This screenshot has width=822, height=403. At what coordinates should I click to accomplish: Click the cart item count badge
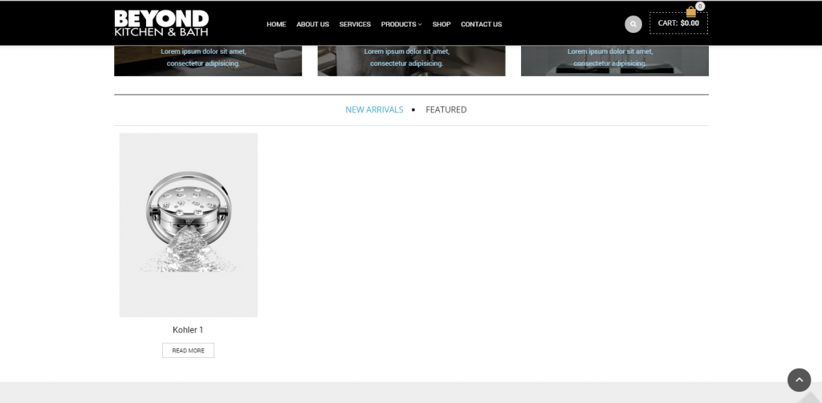click(700, 6)
